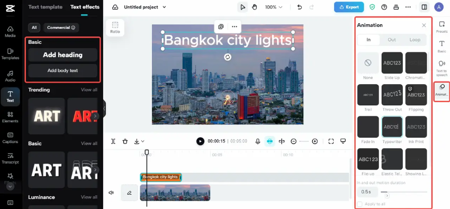Choose None animation option
450x209 pixels.
coord(368,63)
